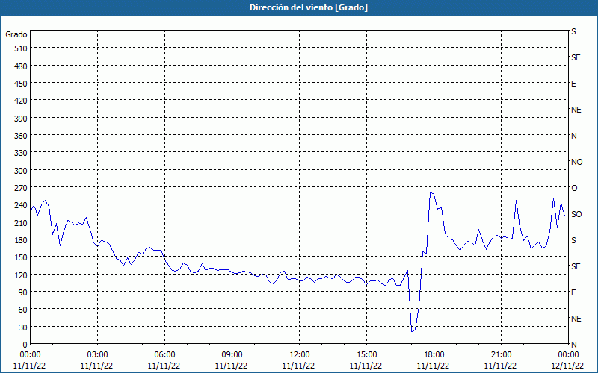Click the wind line peak near 18:00
The width and height of the screenshot is (598, 373).
[x=431, y=192]
